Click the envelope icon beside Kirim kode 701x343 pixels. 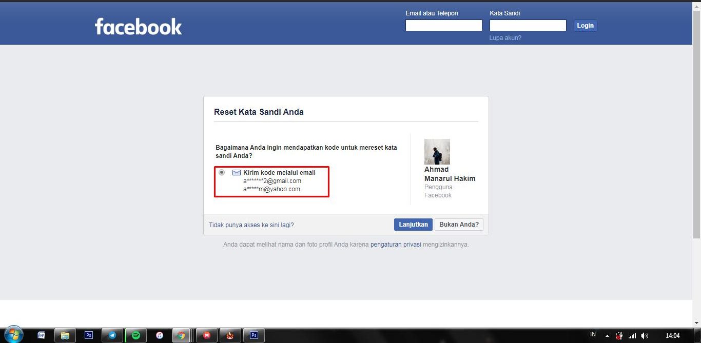click(x=237, y=173)
